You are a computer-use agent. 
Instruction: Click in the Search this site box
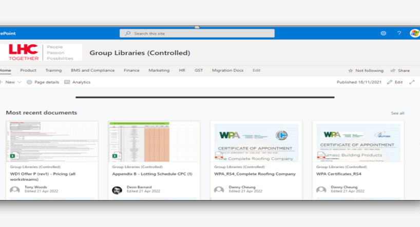tap(197, 33)
